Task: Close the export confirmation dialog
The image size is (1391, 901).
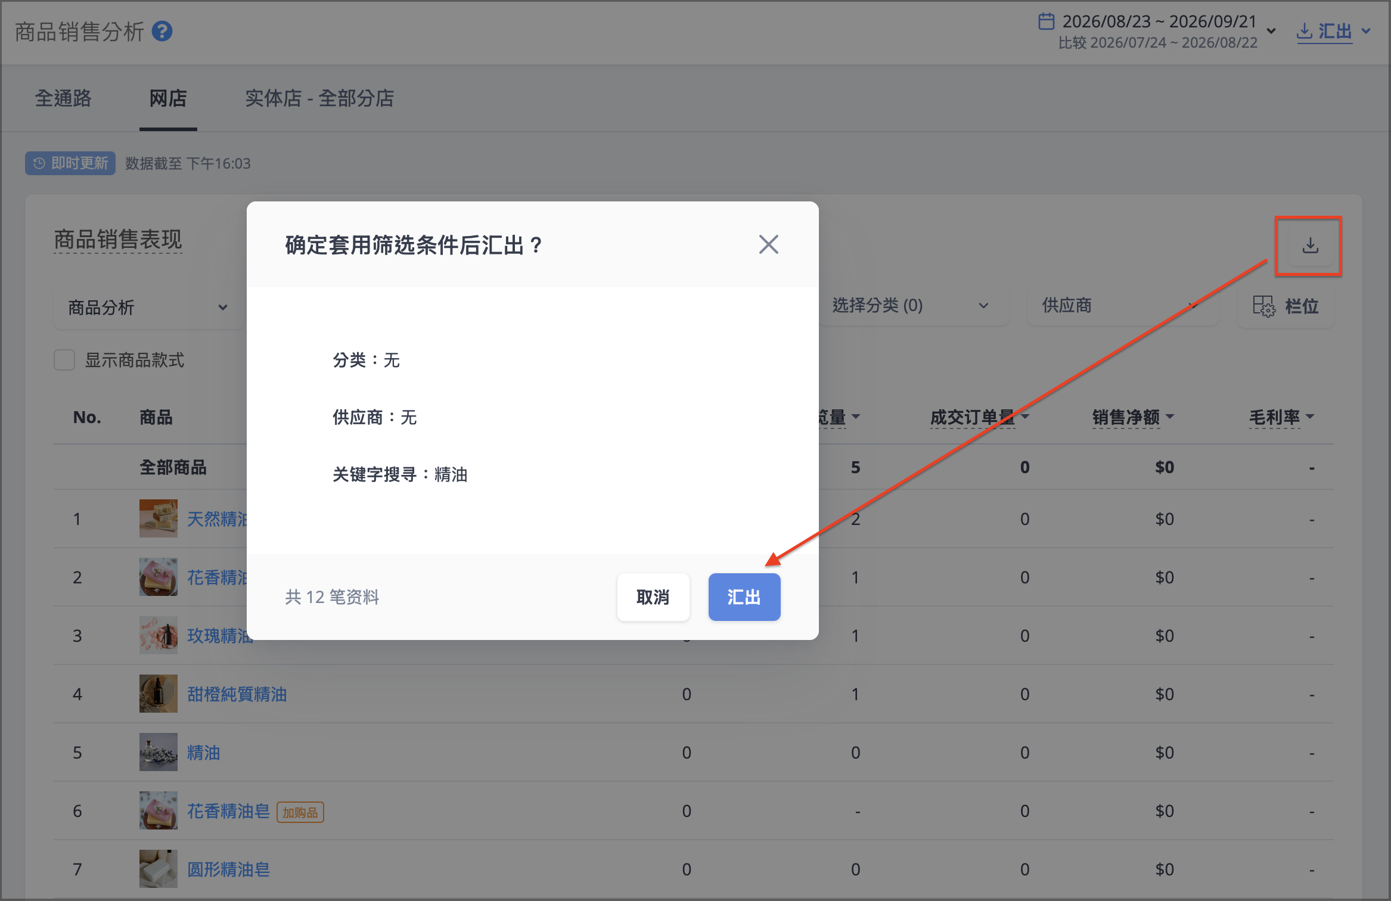Action: (769, 244)
